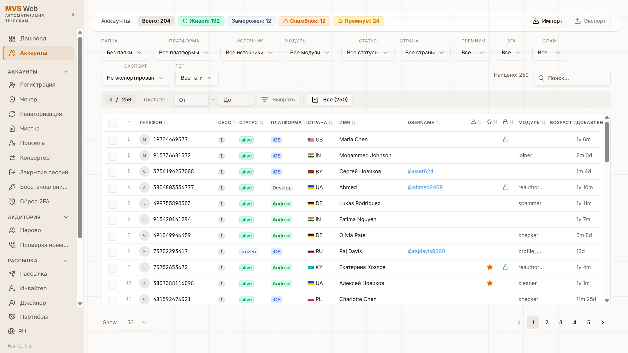Click the table's vertical scrollbar thumb
628x353 pixels.
[x=607, y=142]
